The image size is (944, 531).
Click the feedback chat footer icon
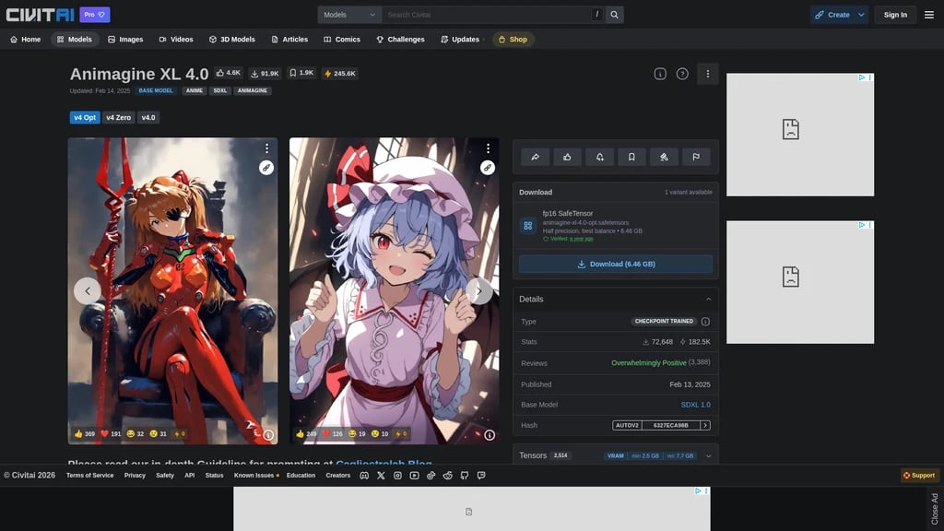click(x=481, y=476)
